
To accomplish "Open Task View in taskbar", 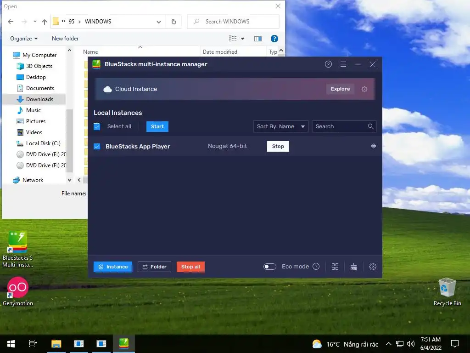I will coord(33,344).
